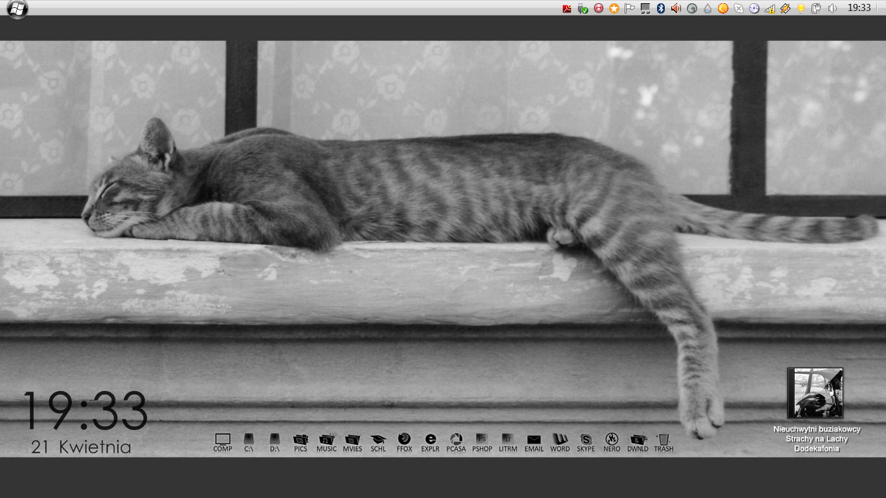Click the 19:33 clock in the taskbar

point(859,8)
